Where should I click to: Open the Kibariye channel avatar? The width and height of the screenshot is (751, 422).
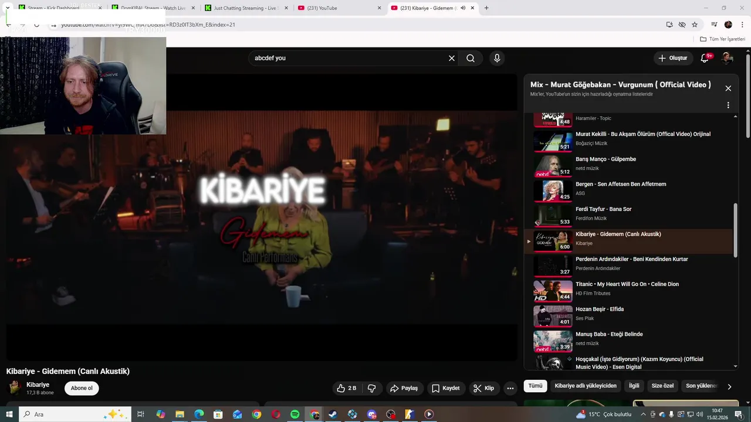tap(15, 388)
